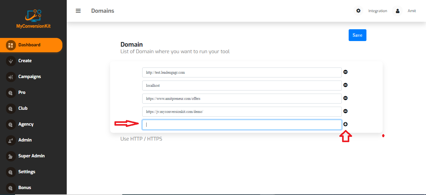The width and height of the screenshot is (426, 195).
Task: Select the Super Admin menu item
Action: point(31,156)
